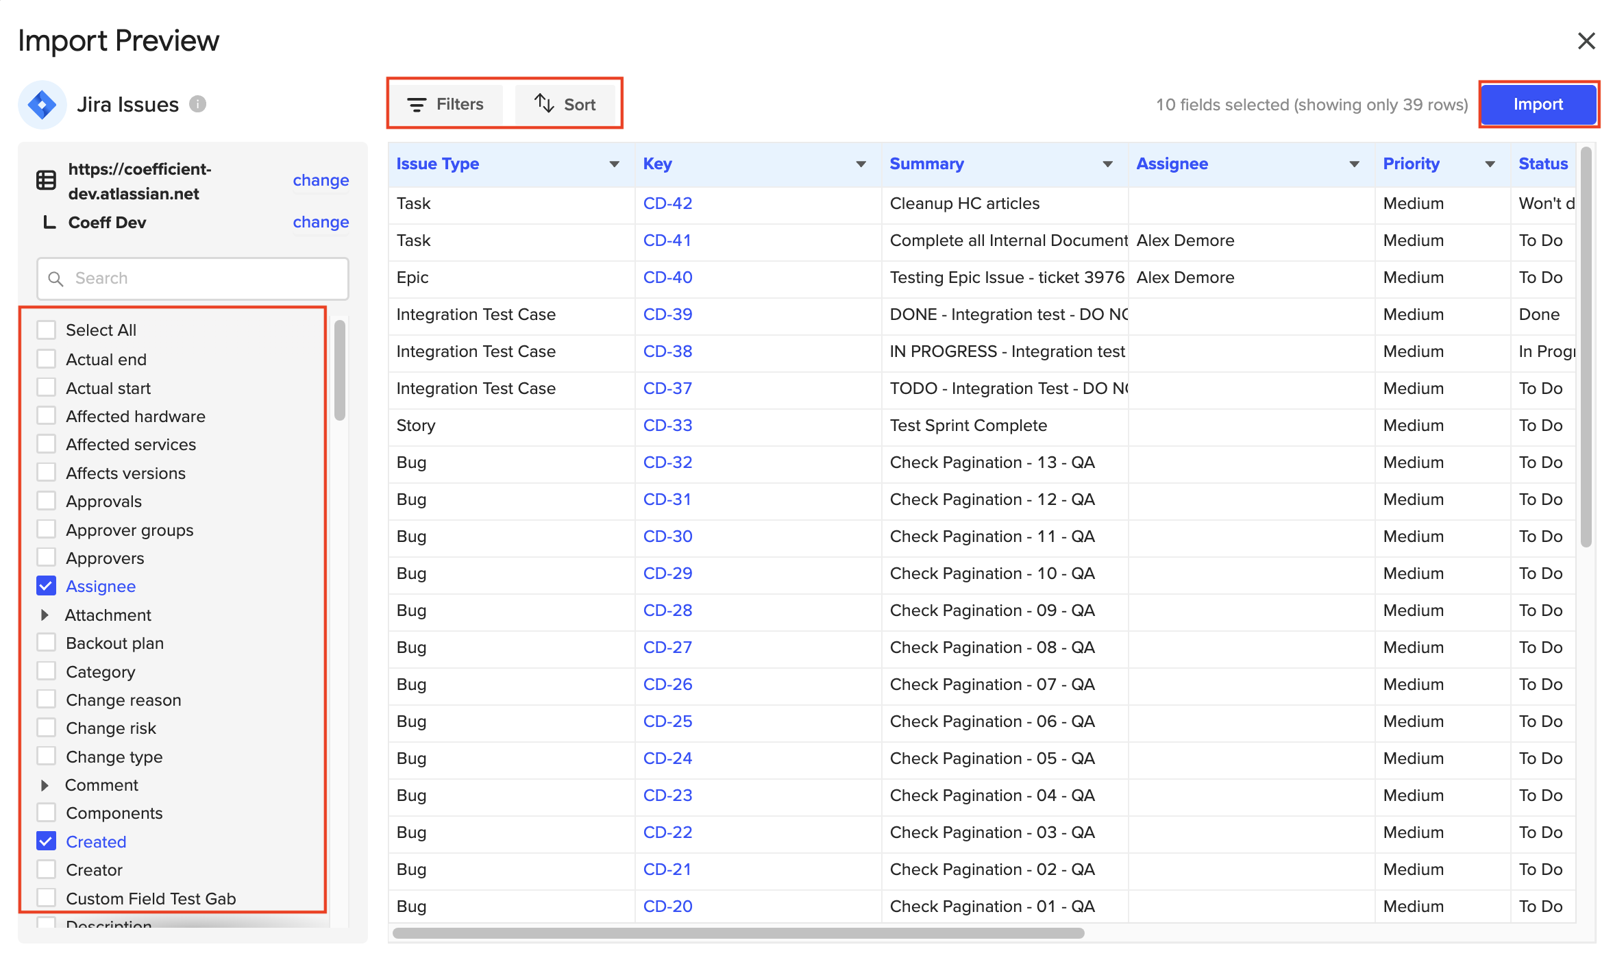
Task: Click Alex Demore in the CD-41 row
Action: pyautogui.click(x=1185, y=241)
